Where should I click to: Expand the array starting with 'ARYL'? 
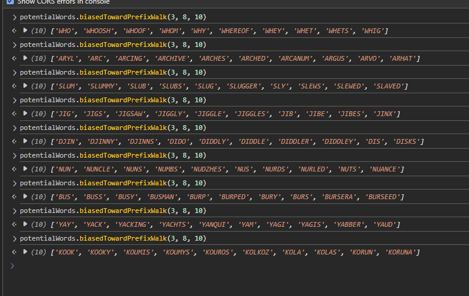pos(25,58)
